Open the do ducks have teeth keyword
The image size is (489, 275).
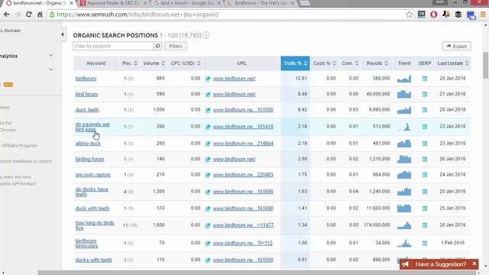coord(92,192)
